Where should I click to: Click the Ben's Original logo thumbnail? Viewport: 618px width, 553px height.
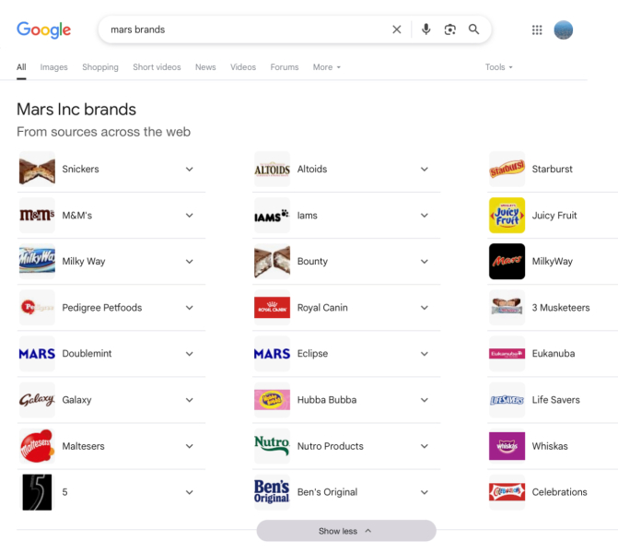pos(272,492)
